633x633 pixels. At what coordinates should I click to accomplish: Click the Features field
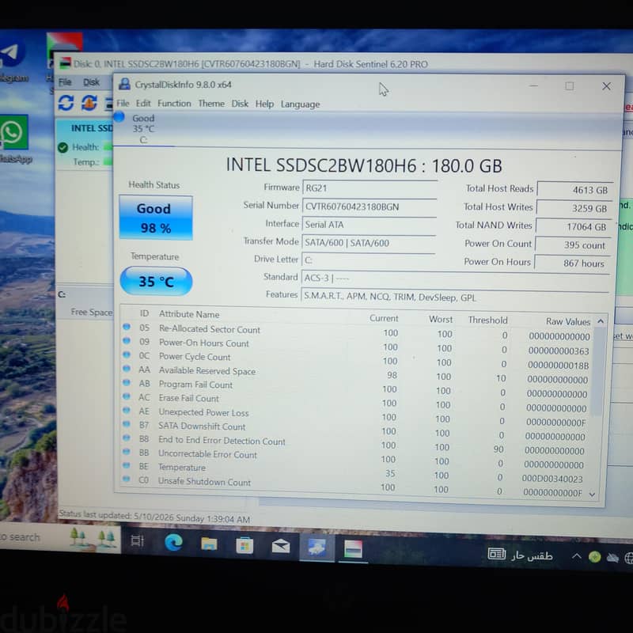point(454,298)
